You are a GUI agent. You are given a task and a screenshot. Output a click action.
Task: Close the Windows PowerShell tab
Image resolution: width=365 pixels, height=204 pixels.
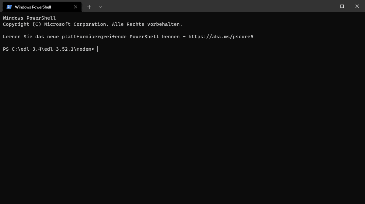[76, 7]
